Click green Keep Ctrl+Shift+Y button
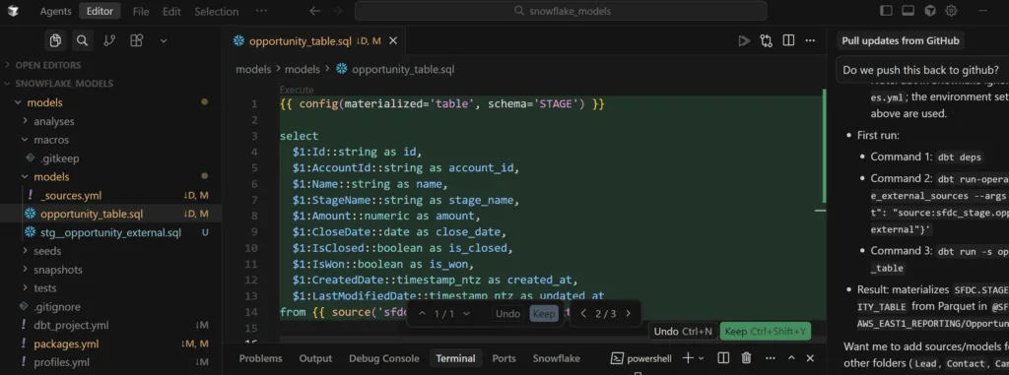This screenshot has height=375, width=1009. coord(765,332)
